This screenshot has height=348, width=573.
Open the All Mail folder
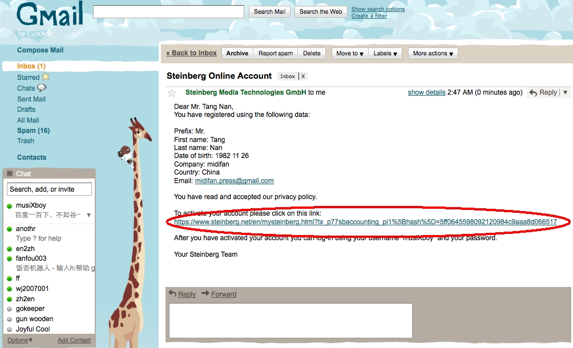28,120
